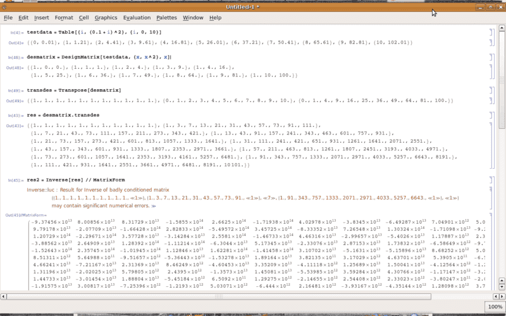Open the File menu

coord(8,18)
